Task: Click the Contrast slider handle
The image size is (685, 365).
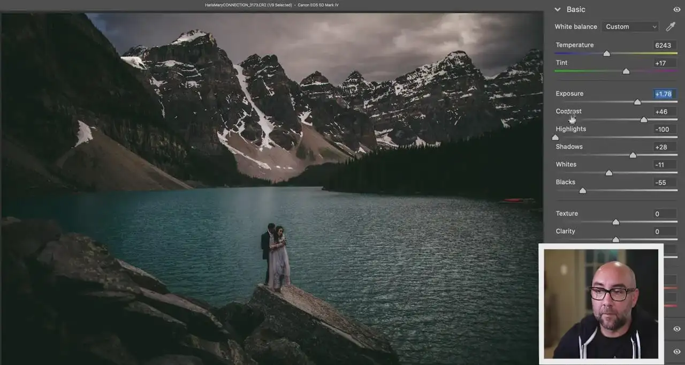Action: tap(644, 119)
